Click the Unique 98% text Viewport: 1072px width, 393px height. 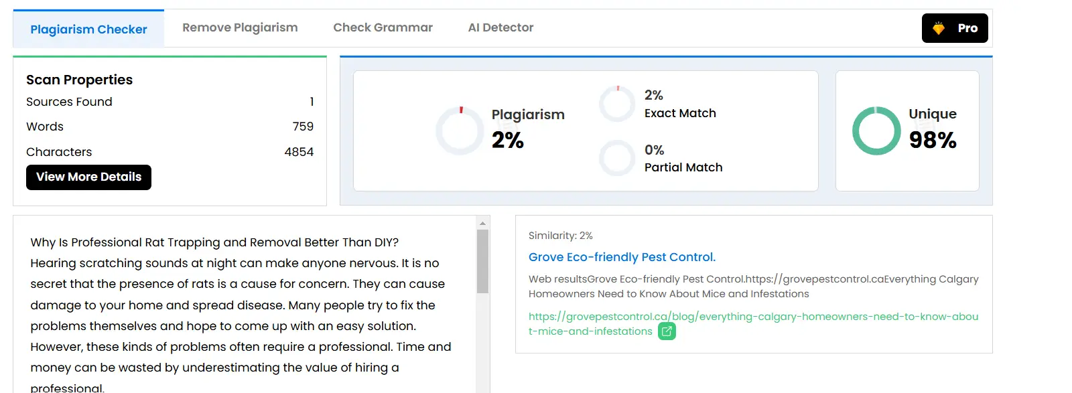click(933, 129)
